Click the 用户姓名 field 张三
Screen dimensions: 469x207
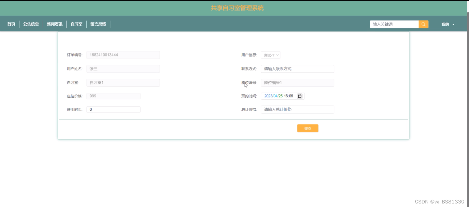[x=123, y=69]
